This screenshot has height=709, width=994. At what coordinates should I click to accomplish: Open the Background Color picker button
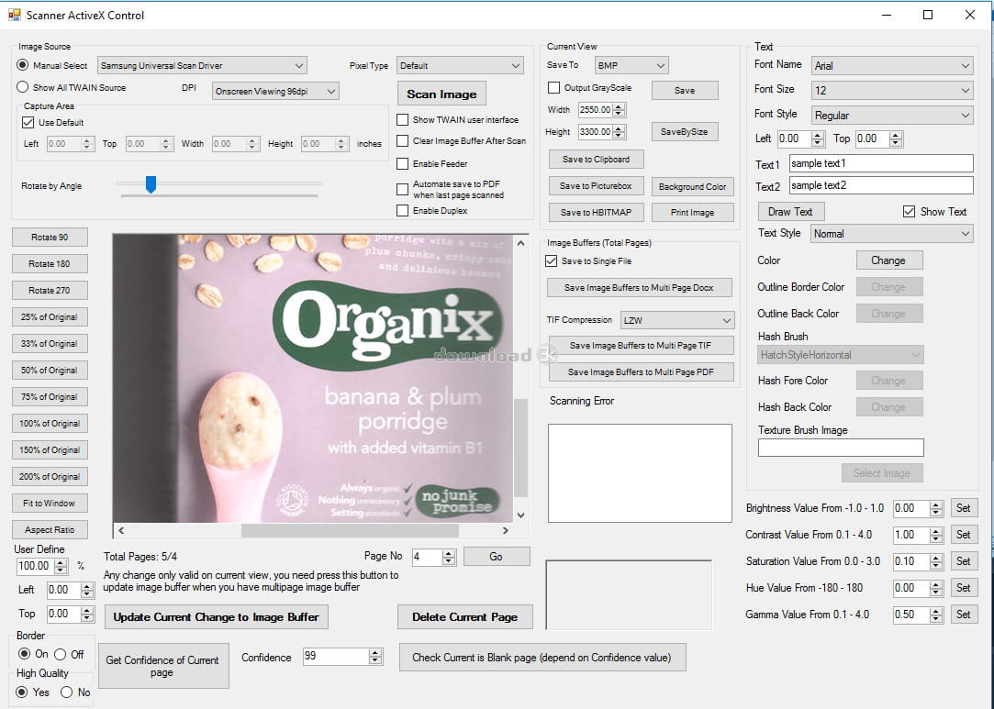(x=693, y=187)
